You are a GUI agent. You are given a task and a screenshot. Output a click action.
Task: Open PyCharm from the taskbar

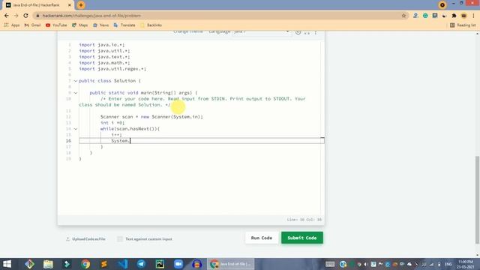point(160,264)
